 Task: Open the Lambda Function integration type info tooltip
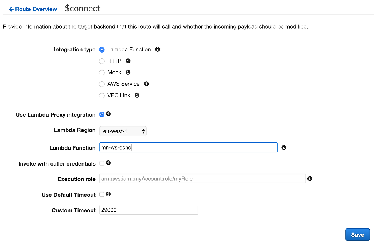[x=157, y=49]
